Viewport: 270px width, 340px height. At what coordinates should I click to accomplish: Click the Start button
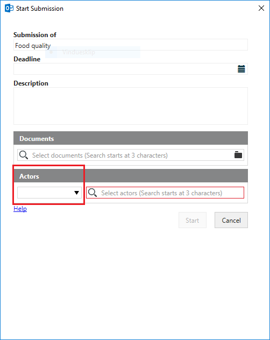tap(193, 220)
